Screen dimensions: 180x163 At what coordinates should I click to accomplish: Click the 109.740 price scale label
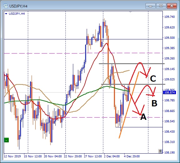click(x=170, y=17)
